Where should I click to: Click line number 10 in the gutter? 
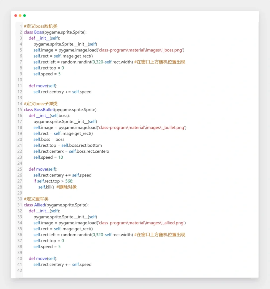(x=20, y=80)
